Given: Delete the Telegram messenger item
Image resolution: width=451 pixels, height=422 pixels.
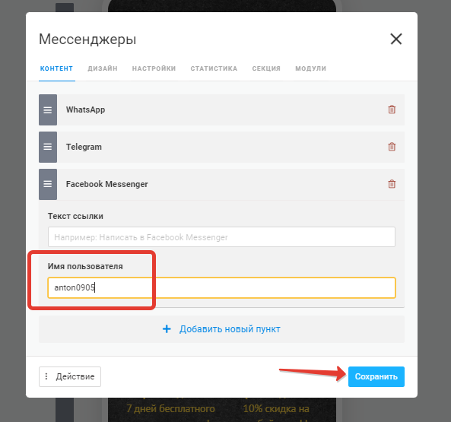Looking at the screenshot, I should 392,147.
